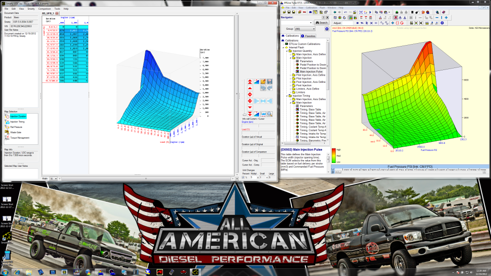This screenshot has width=491, height=276.
Task: Click the round blue icon ending Adjust toolbar
Action: tap(442, 23)
